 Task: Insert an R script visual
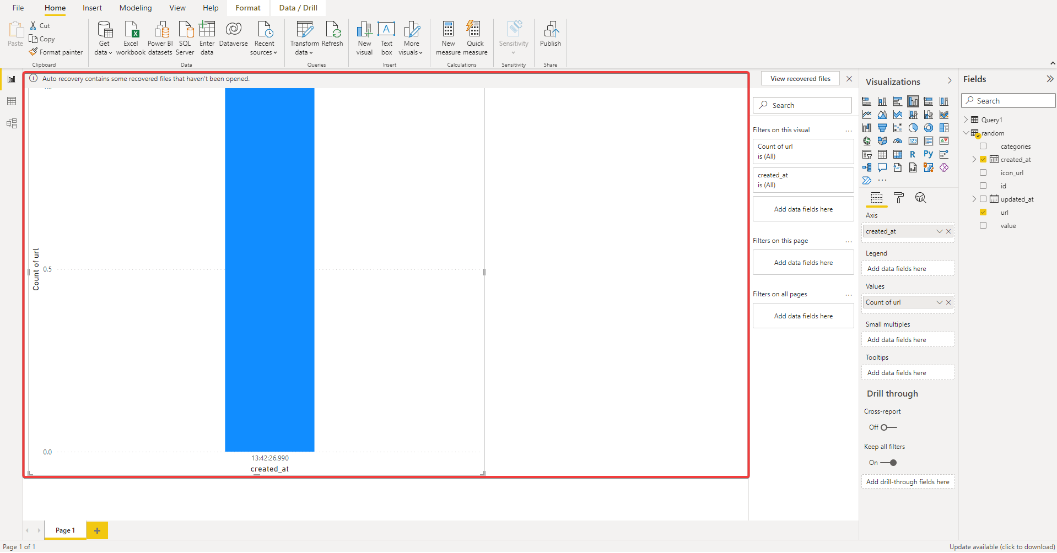click(913, 154)
